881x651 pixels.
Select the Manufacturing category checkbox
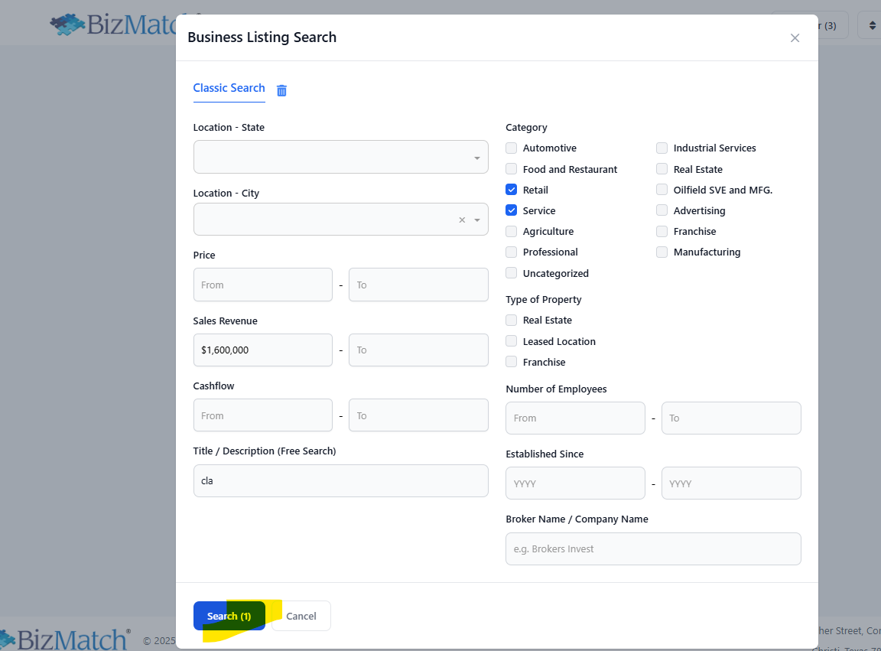coord(662,252)
